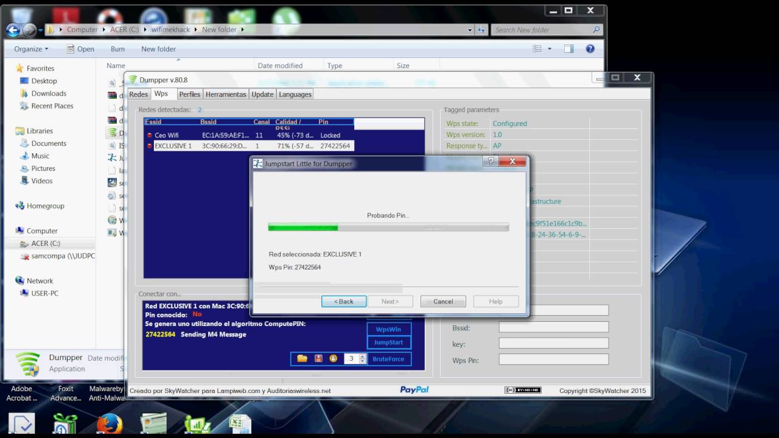
Task: Click the change view icon in Explorer toolbar
Action: tap(537, 49)
